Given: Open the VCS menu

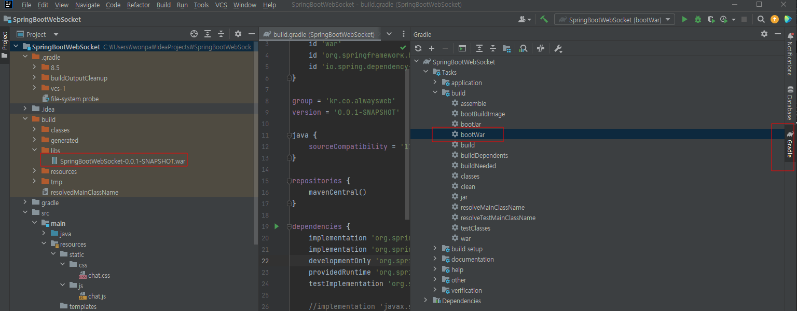Looking at the screenshot, I should pos(221,5).
